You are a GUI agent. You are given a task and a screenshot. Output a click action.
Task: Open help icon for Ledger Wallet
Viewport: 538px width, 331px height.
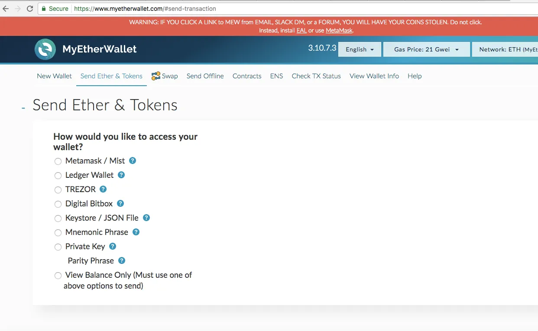tap(121, 175)
